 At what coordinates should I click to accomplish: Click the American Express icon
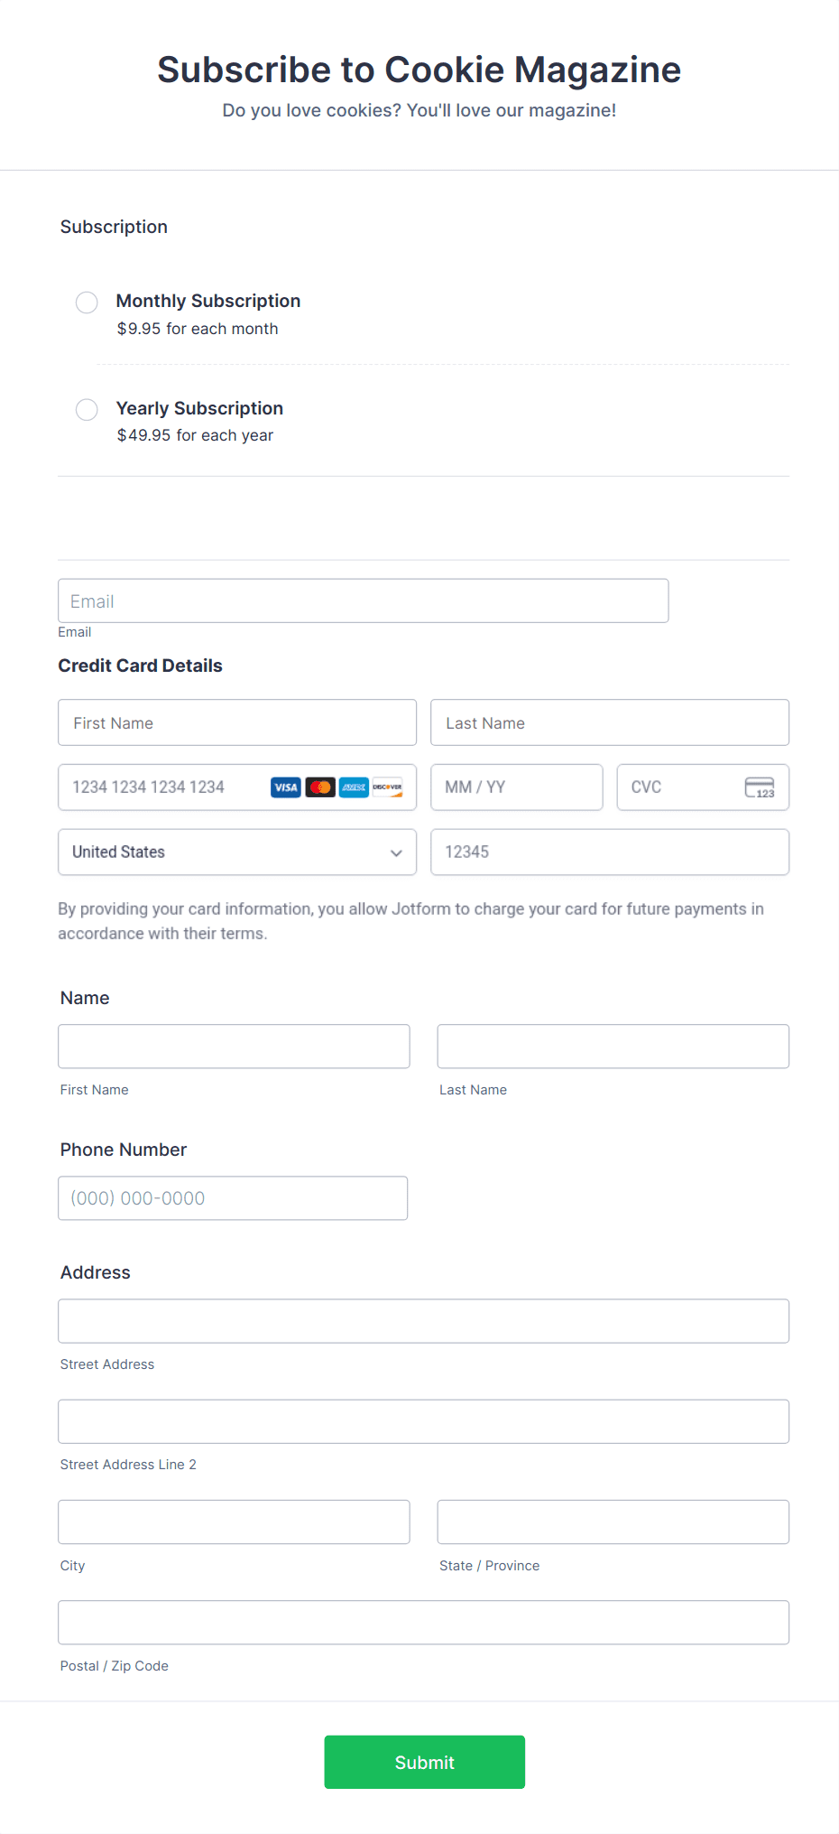(354, 787)
